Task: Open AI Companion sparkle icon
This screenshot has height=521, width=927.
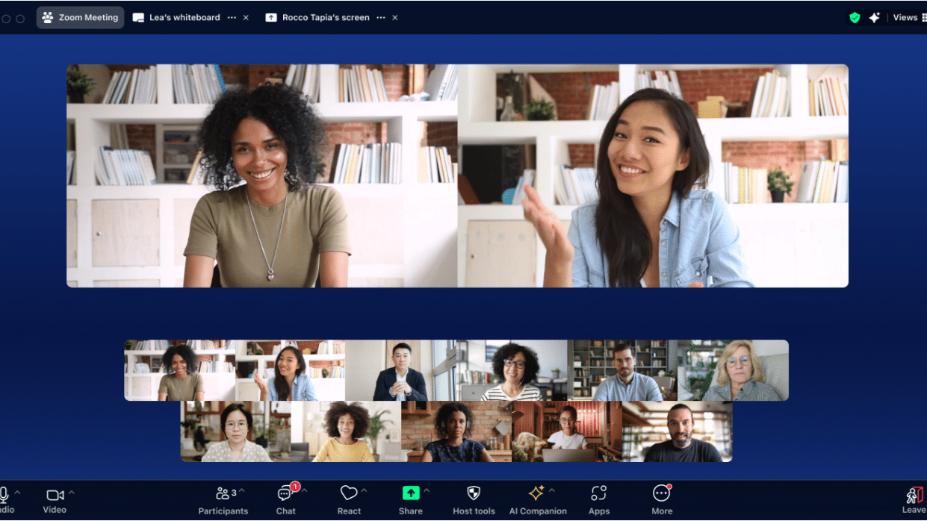Action: point(536,493)
